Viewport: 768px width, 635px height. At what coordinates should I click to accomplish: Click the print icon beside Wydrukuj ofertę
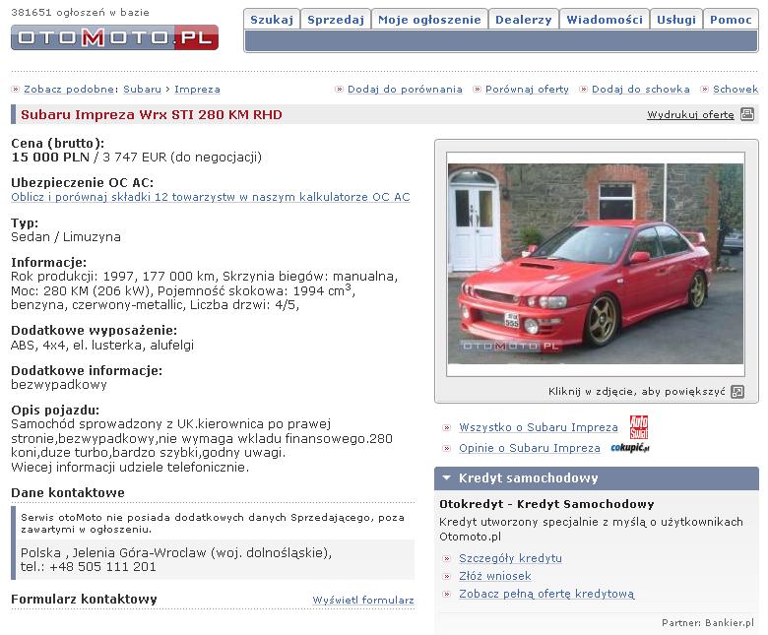coord(747,114)
